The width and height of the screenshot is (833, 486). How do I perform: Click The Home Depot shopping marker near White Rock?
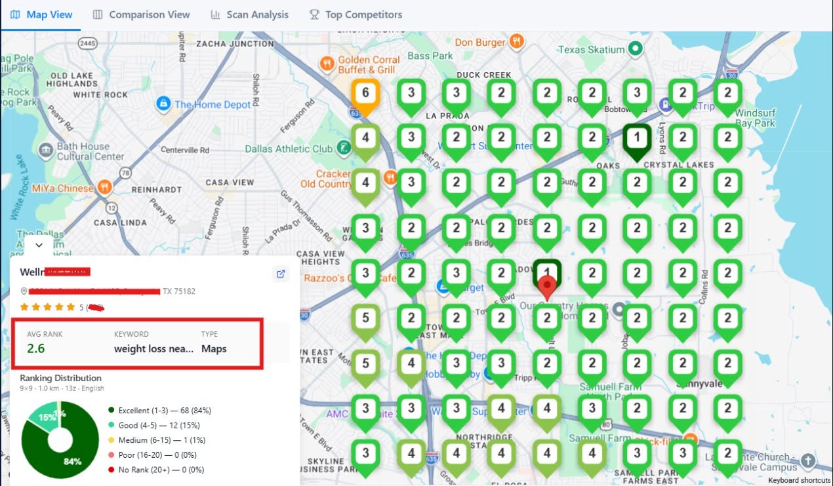point(163,103)
